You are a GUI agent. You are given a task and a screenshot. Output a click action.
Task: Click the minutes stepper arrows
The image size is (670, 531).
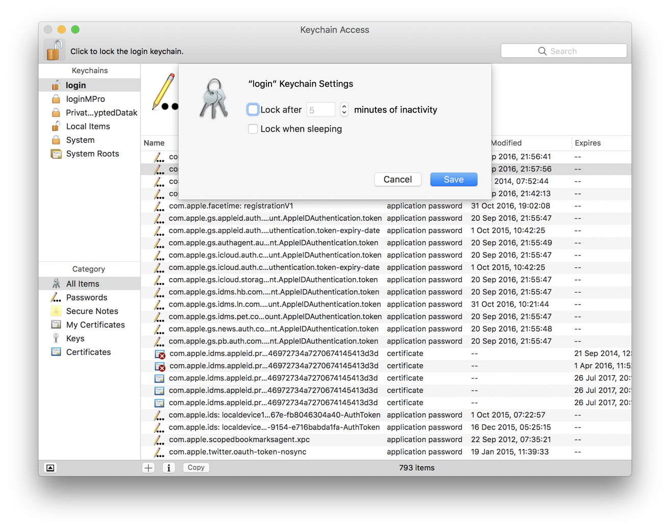344,109
